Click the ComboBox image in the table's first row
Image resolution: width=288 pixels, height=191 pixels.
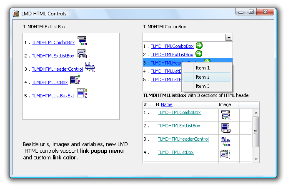[x=225, y=115]
